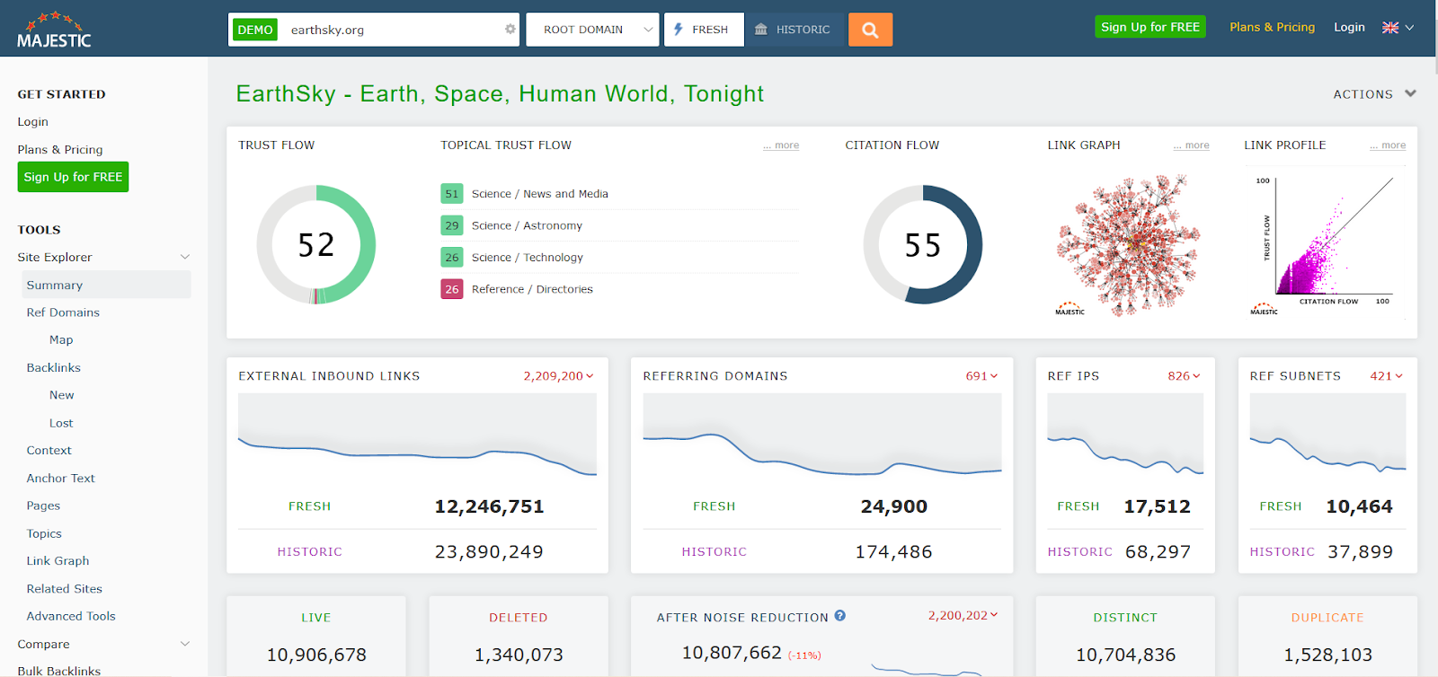1438x677 pixels.
Task: Open New backlinks in the sidebar
Action: pyautogui.click(x=61, y=395)
